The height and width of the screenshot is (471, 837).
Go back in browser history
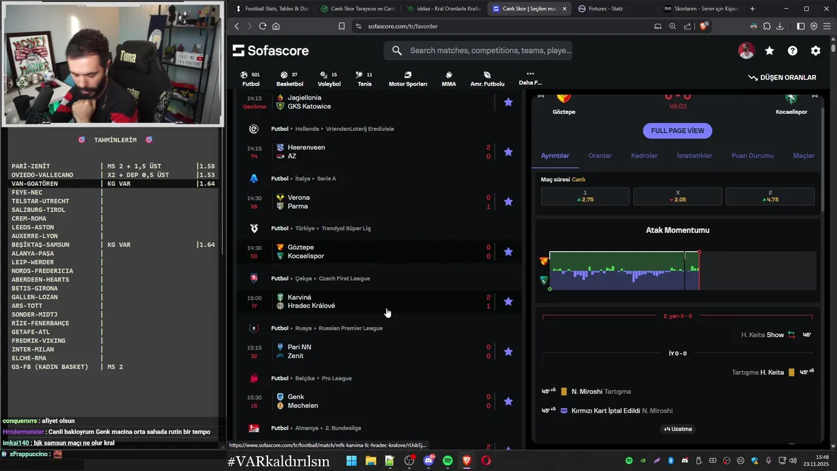(237, 26)
